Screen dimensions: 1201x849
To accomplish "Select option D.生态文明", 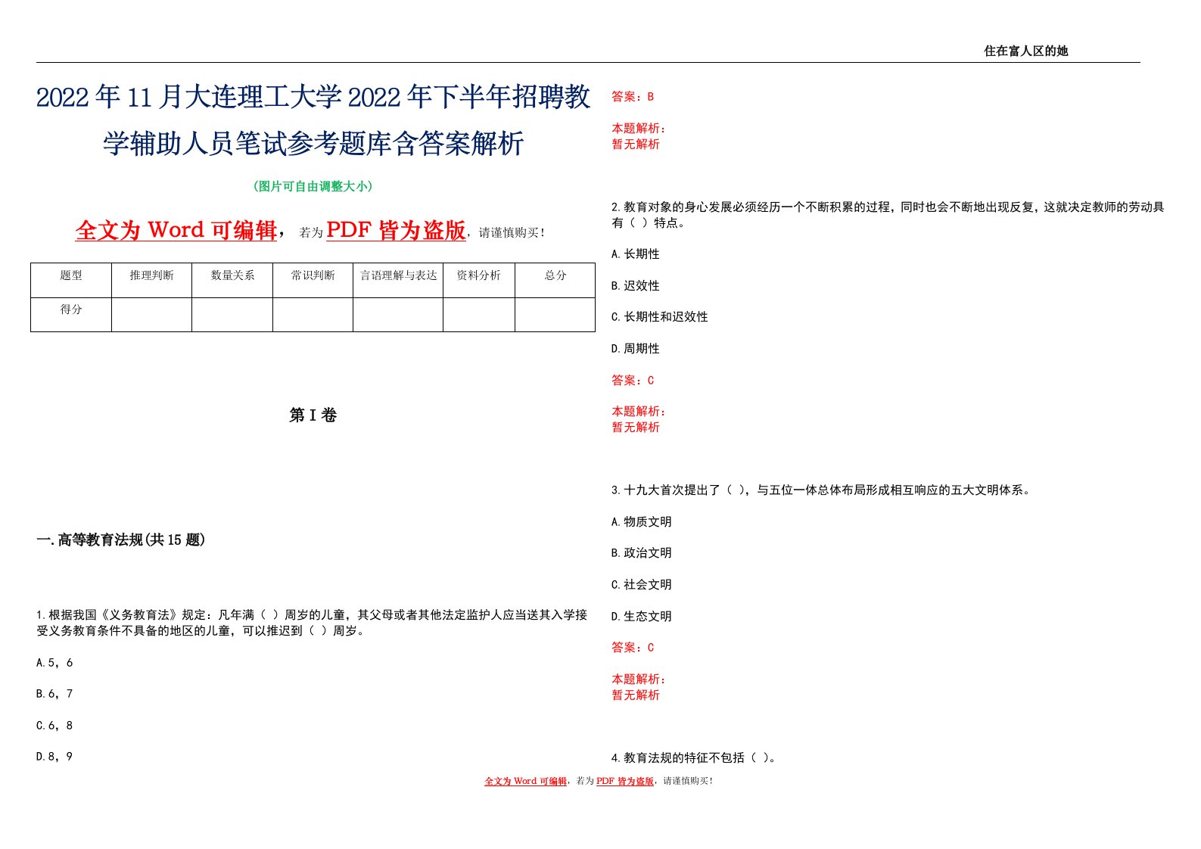I will 642,617.
